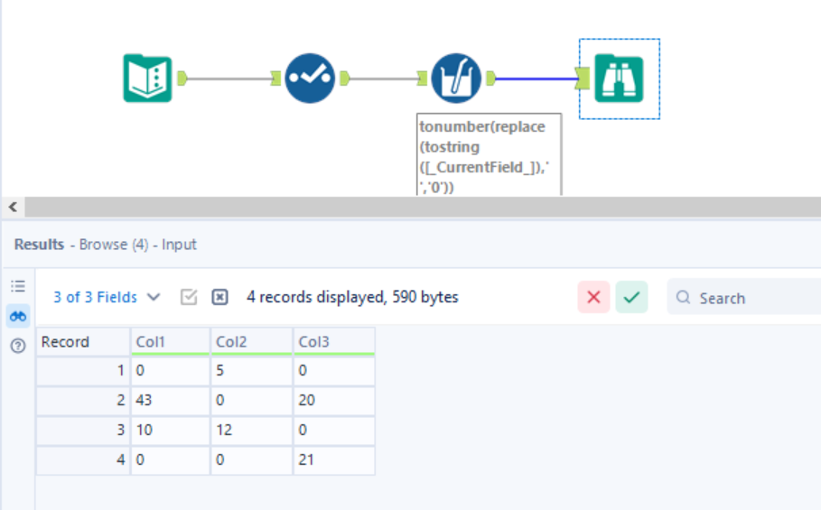
Task: Click the Col3 column header
Action: [x=334, y=341]
